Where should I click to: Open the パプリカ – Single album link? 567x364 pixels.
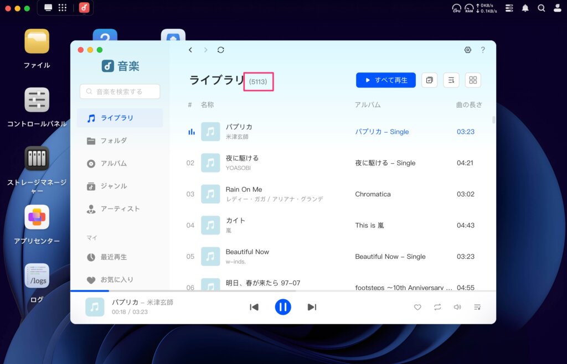382,132
